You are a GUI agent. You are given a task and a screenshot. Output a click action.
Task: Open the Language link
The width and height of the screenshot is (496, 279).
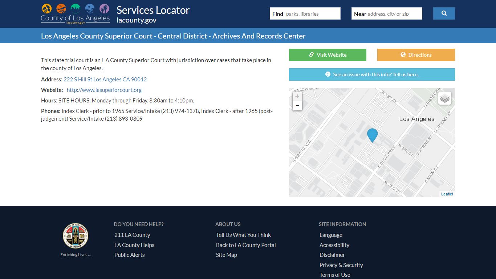click(331, 235)
